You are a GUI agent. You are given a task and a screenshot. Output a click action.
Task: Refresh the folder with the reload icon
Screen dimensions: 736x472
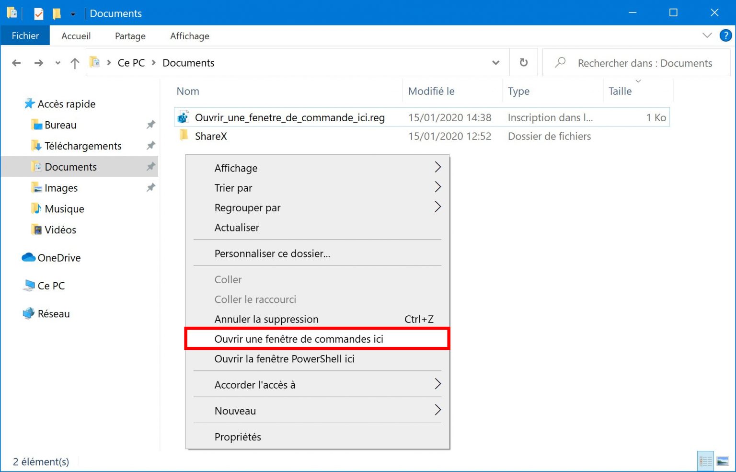point(524,63)
